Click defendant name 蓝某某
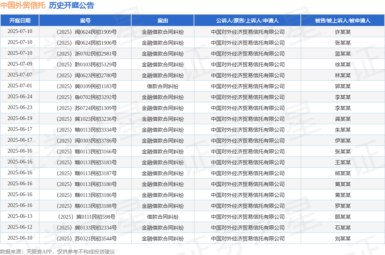This screenshot has height=255, width=385. click(343, 54)
